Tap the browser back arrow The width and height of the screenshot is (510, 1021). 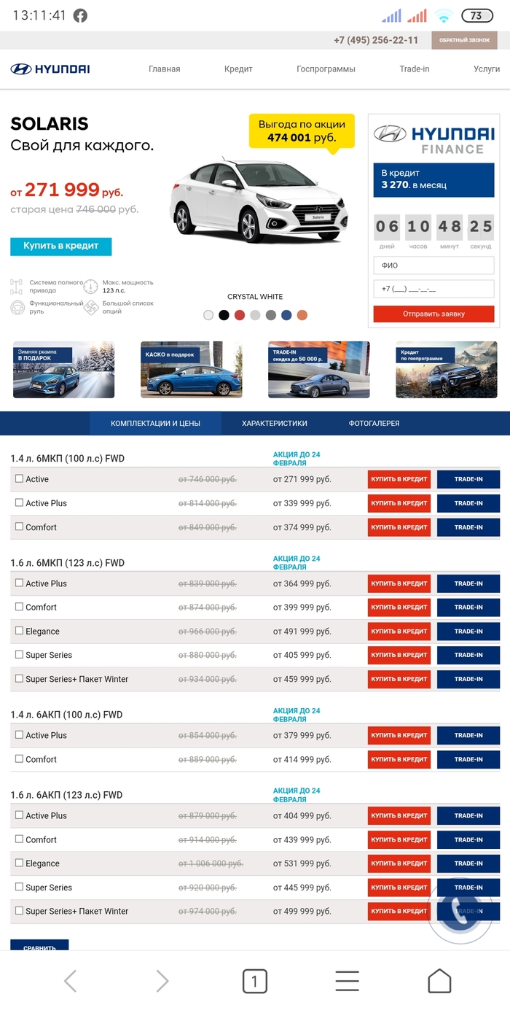click(x=70, y=981)
